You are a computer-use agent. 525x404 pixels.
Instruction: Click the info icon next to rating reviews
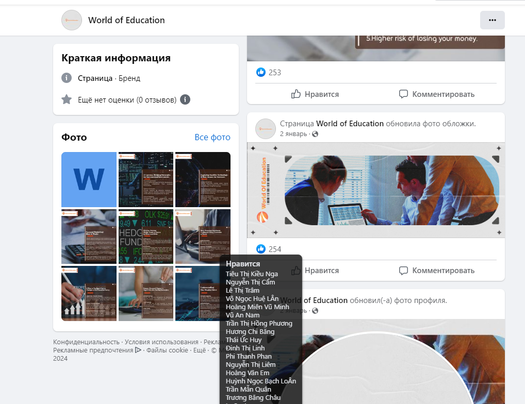[185, 99]
